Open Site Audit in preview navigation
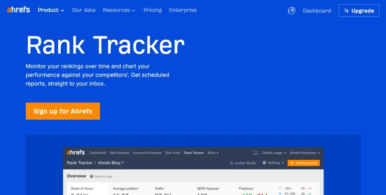This screenshot has height=195, width=386. click(x=173, y=153)
